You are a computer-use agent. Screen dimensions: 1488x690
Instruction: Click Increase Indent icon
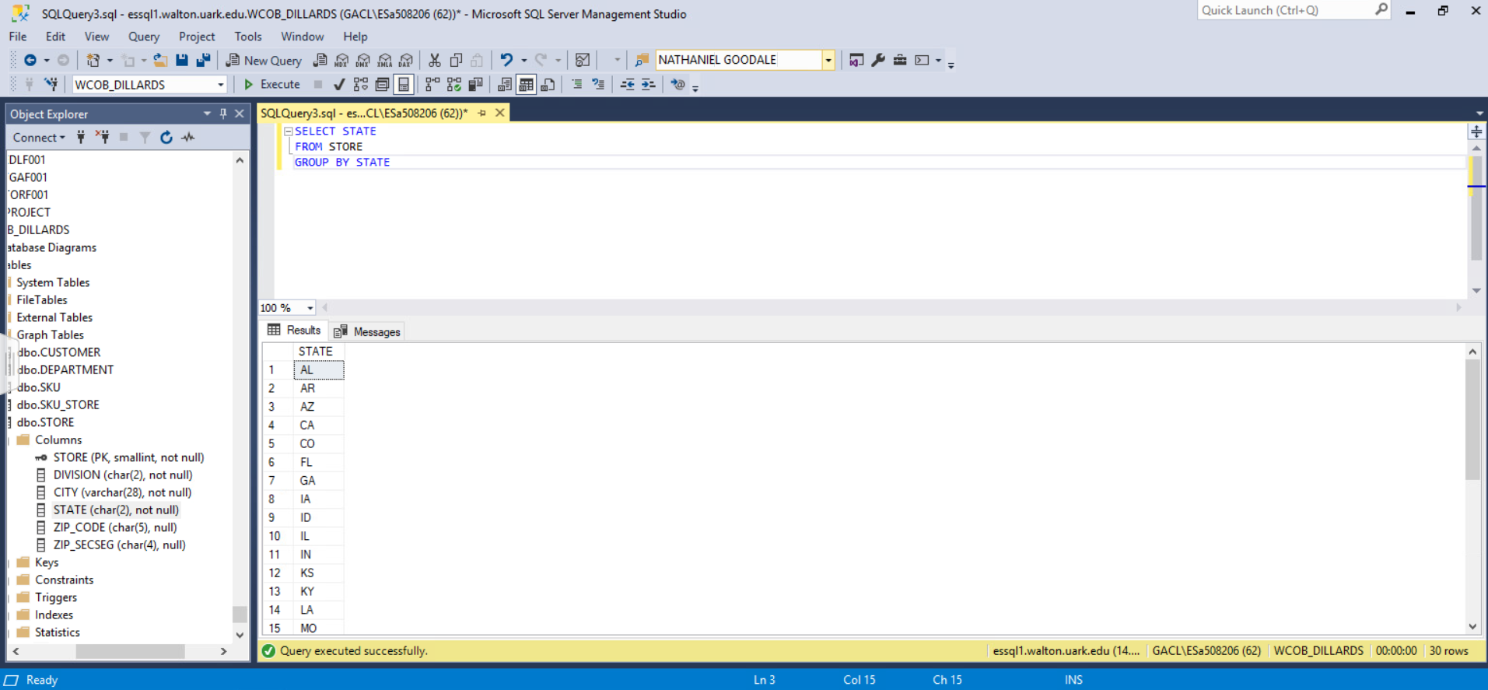648,84
